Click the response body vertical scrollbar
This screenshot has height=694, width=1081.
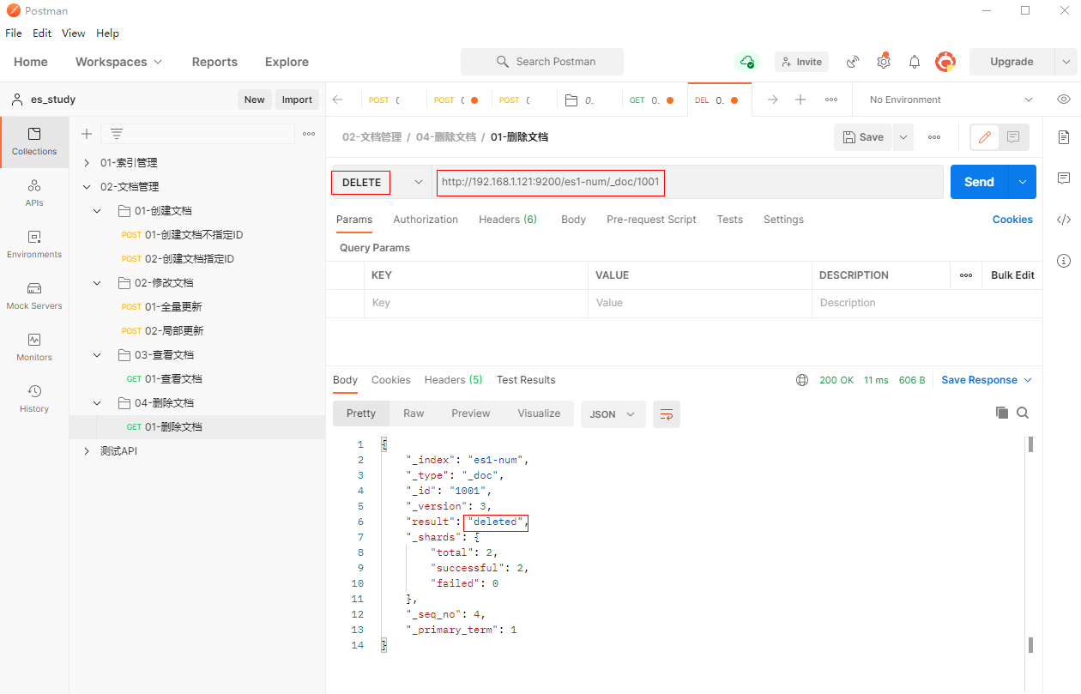[x=1030, y=540]
